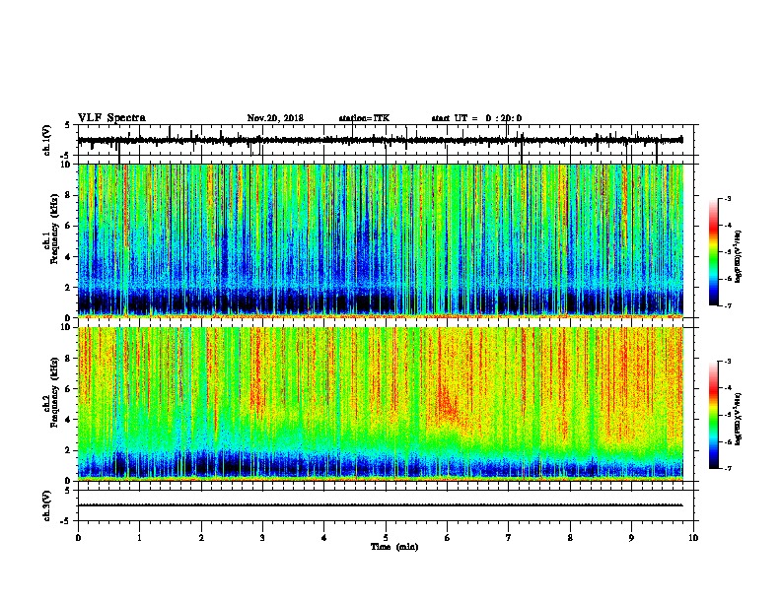Click the ch.3 flat voltage trace
The width and height of the screenshot is (781, 603).
coord(381,505)
